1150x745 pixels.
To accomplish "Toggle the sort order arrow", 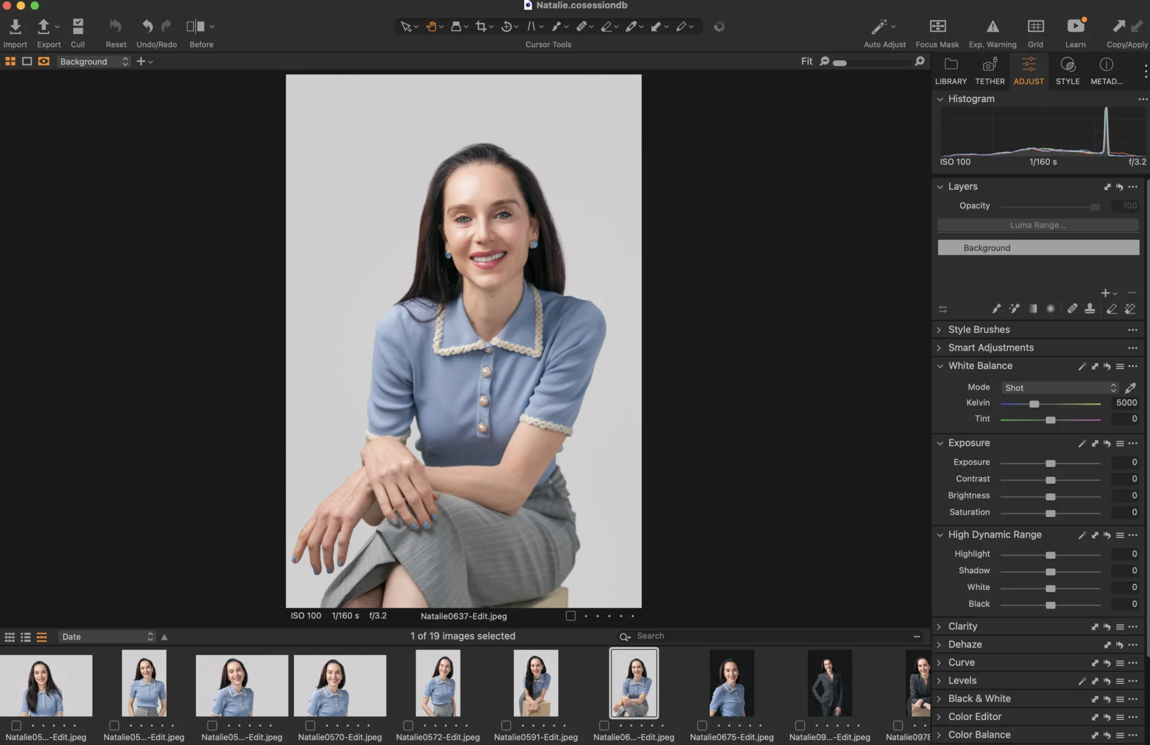I will coord(164,637).
